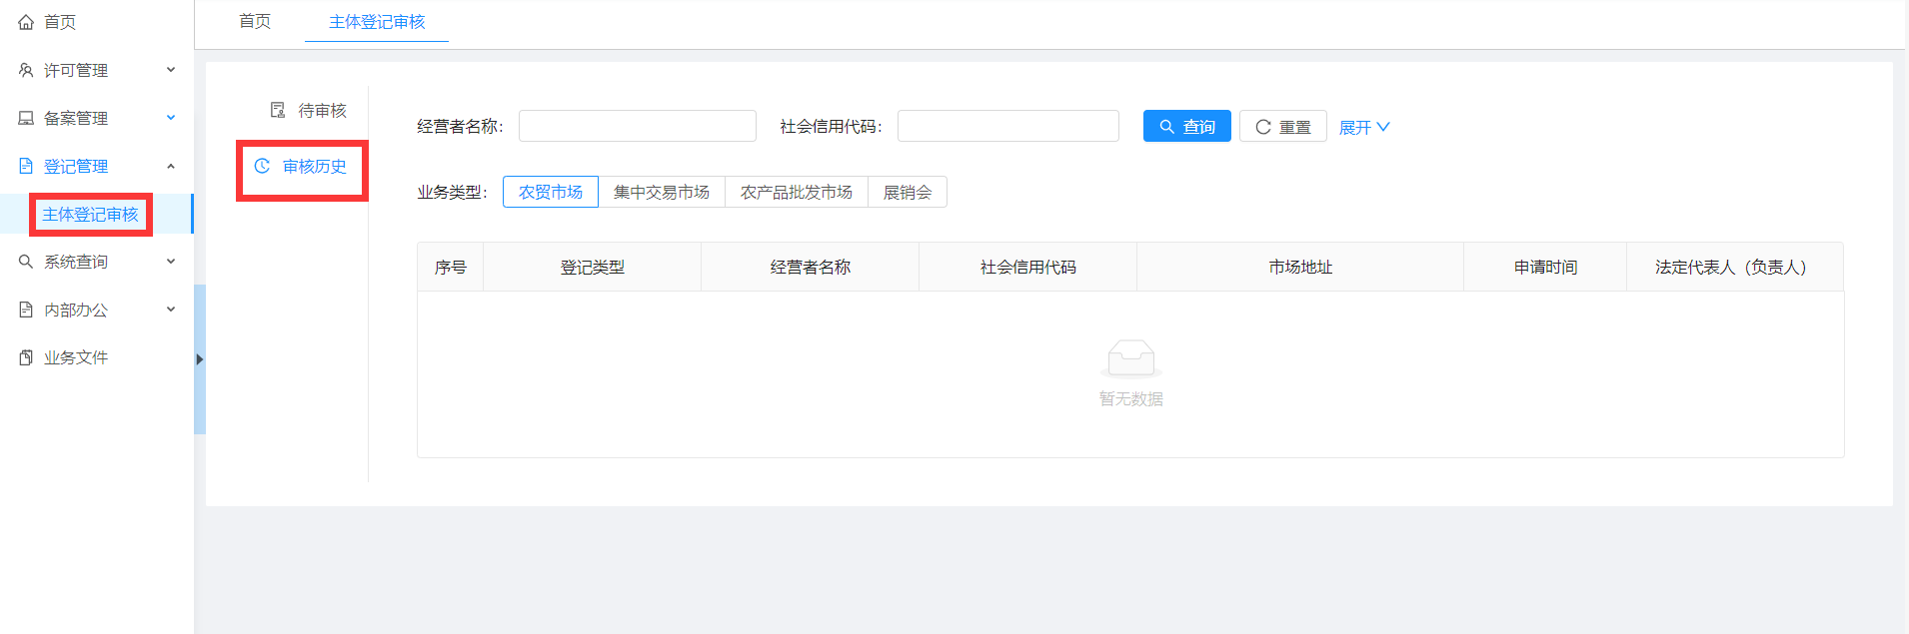The image size is (1909, 634).
Task: Click the 许可管理 person icon
Action: click(x=26, y=70)
